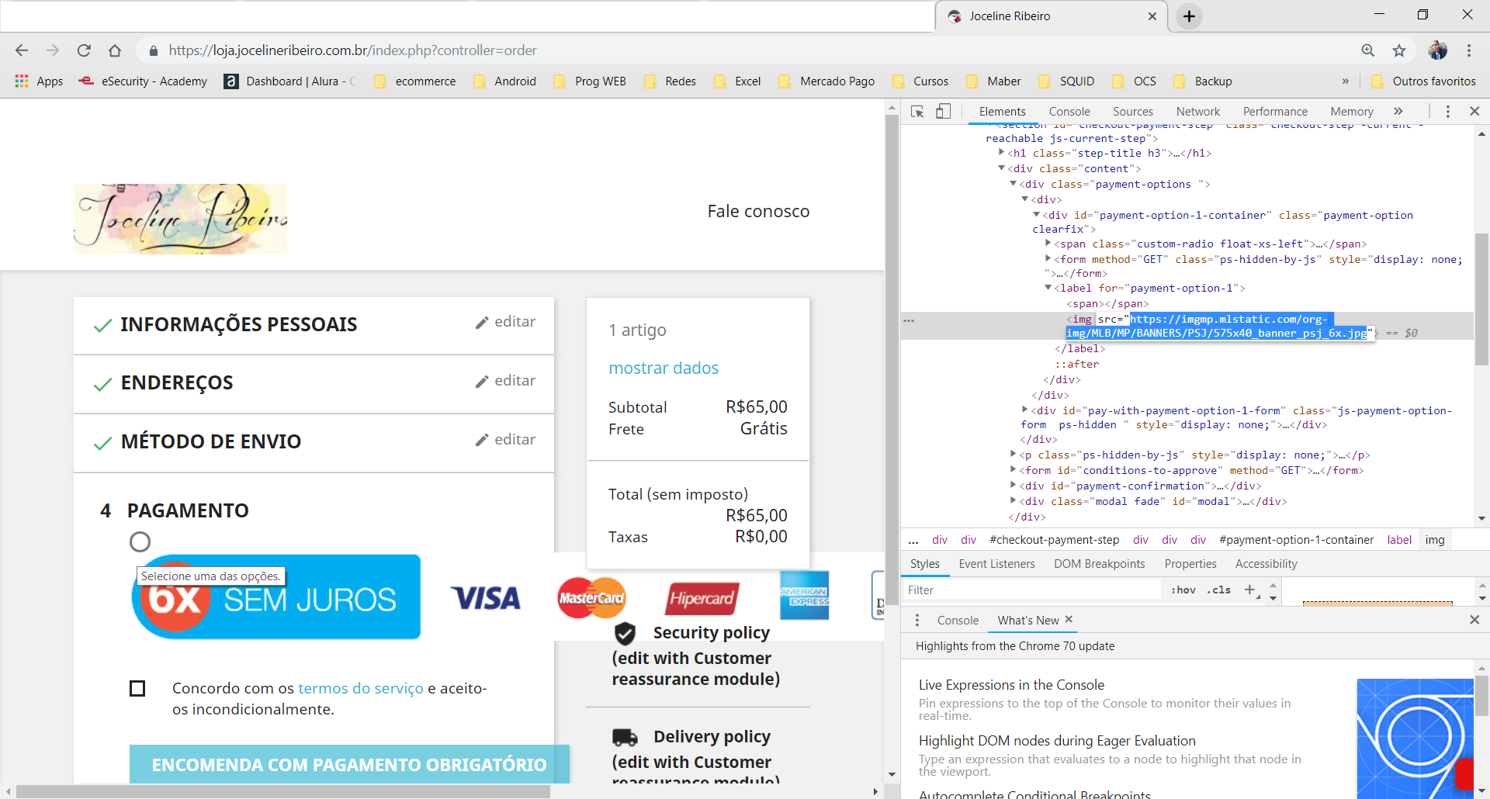This screenshot has width=1490, height=799.
Task: Expand the custom-radio span node
Action: click(x=1048, y=244)
